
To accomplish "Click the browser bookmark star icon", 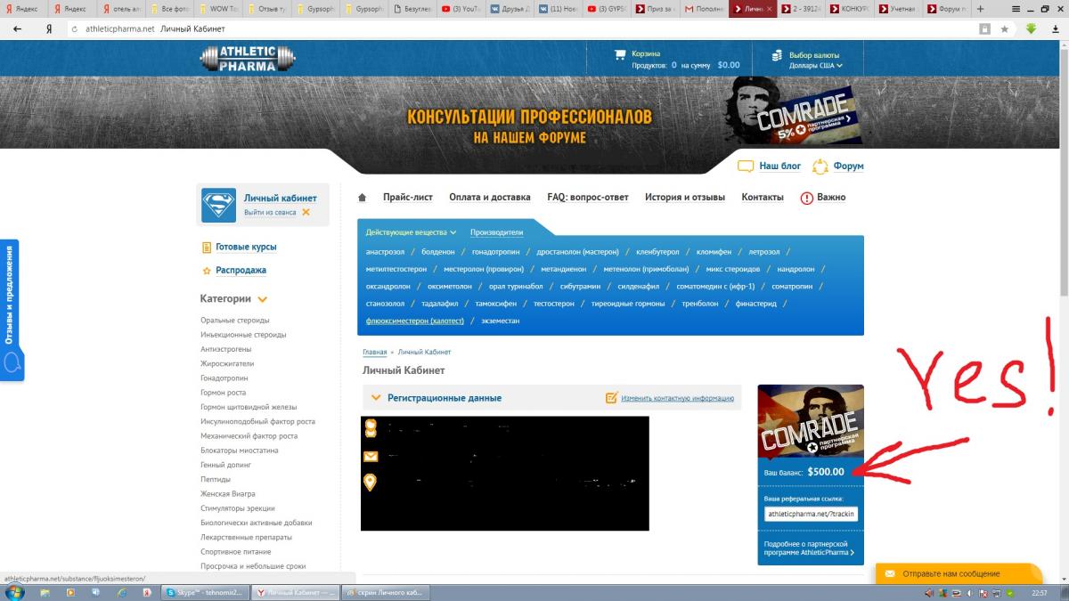I will [1004, 28].
